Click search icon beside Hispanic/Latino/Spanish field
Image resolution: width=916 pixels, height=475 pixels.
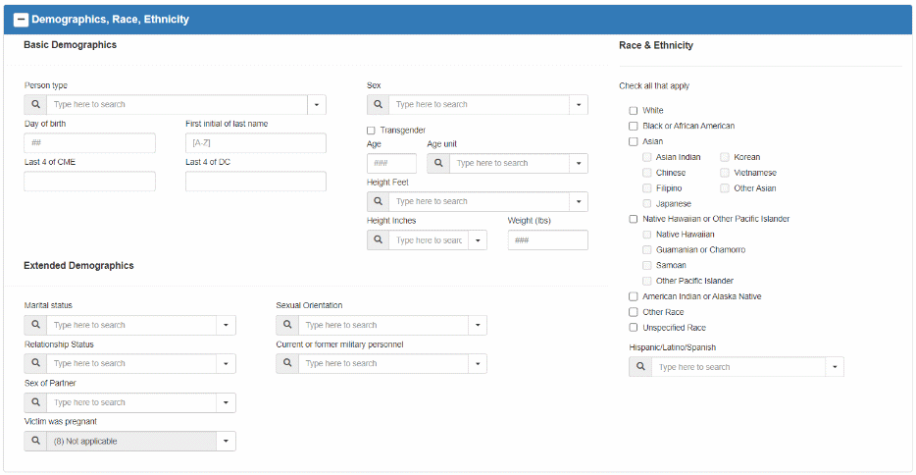point(639,367)
